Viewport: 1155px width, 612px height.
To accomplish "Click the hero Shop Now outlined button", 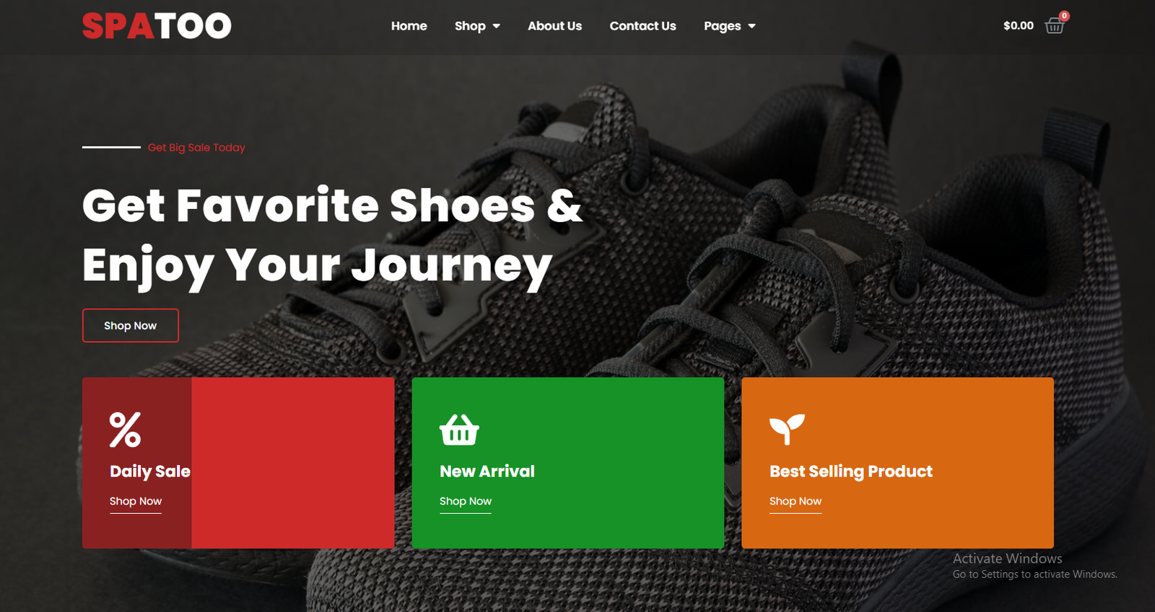I will tap(131, 326).
